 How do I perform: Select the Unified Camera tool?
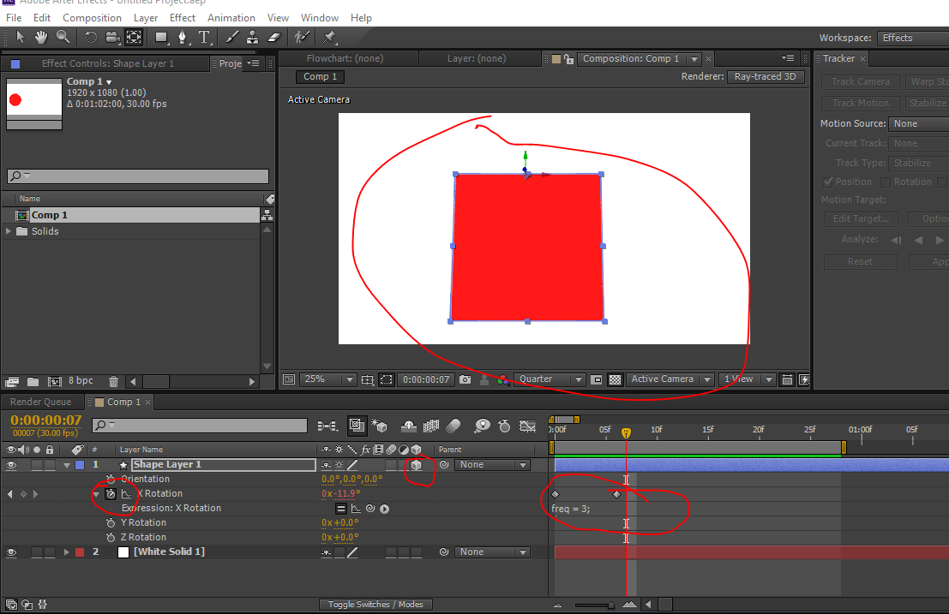pos(112,38)
